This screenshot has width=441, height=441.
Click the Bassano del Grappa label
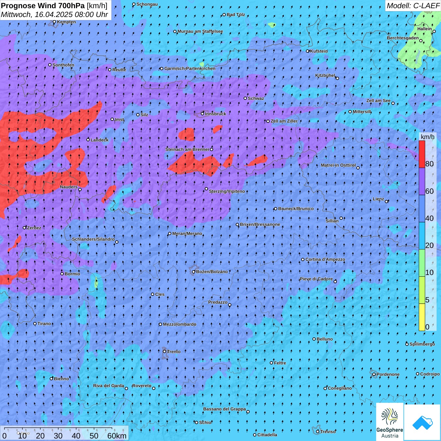(x=225, y=409)
